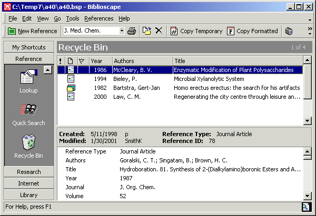Click the document icon of 1994 row

tap(71, 79)
